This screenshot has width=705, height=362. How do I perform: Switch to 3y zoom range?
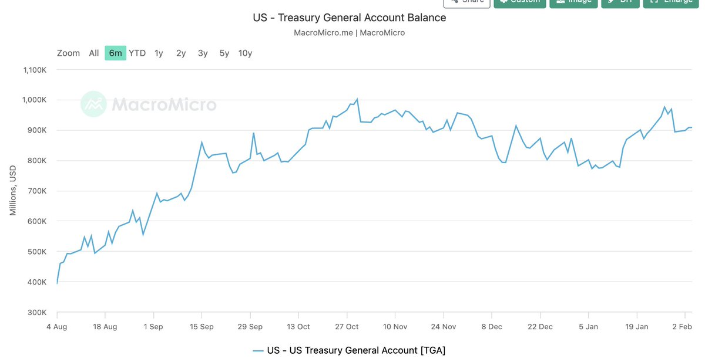point(203,53)
